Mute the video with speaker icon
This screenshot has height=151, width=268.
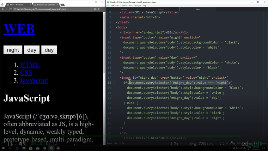click(x=22, y=143)
